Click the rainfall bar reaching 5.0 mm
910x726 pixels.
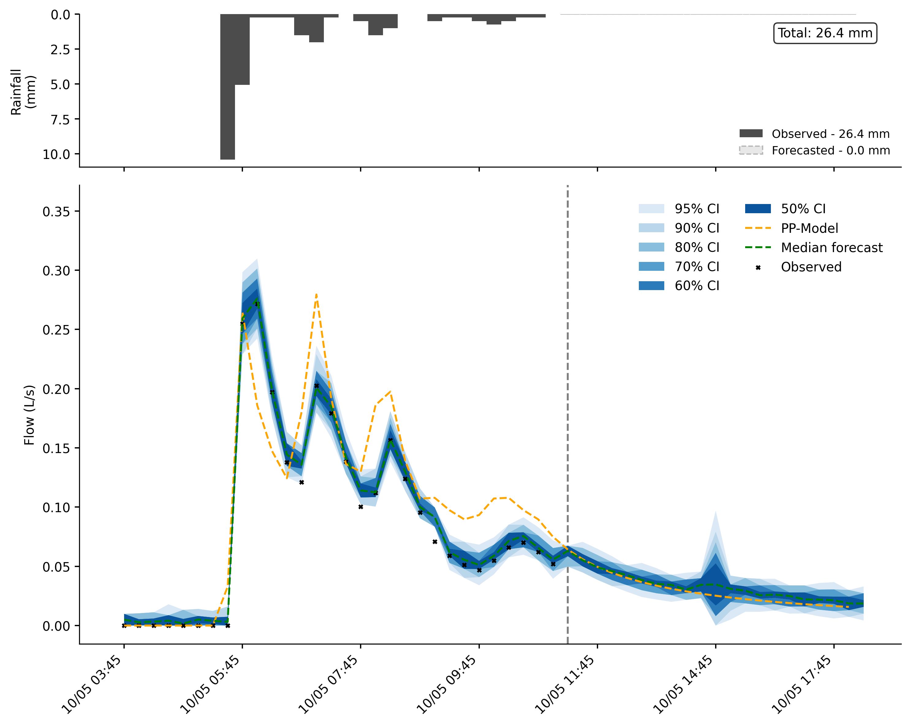pyautogui.click(x=242, y=49)
